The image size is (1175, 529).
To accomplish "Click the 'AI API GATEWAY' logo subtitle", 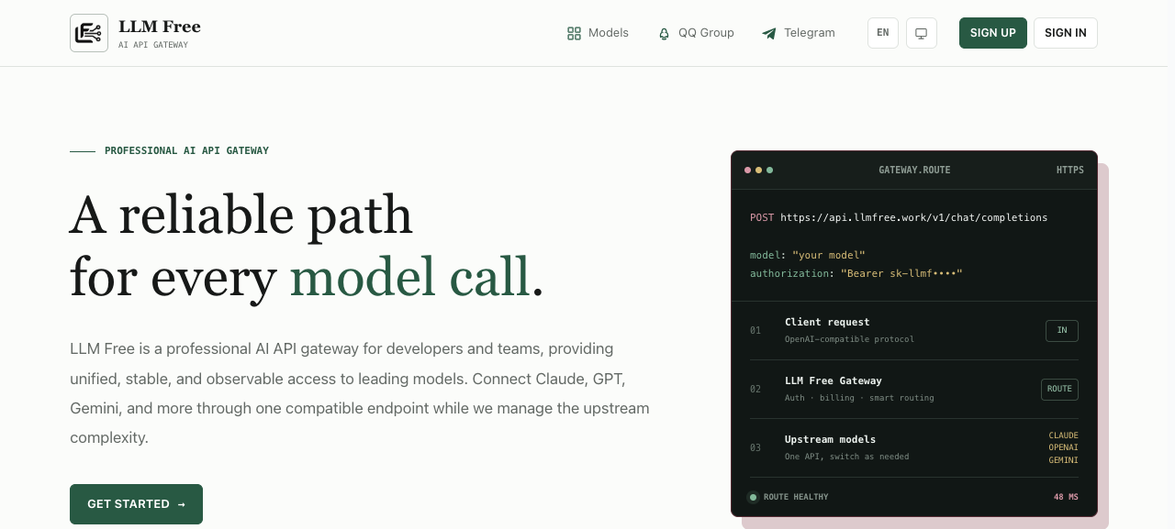I will pos(153,45).
